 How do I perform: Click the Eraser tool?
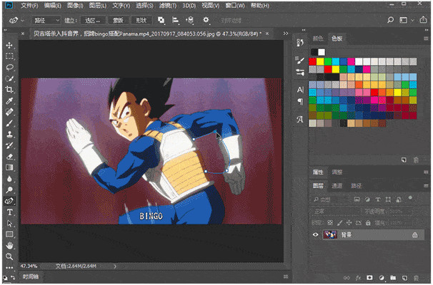[x=9, y=156]
